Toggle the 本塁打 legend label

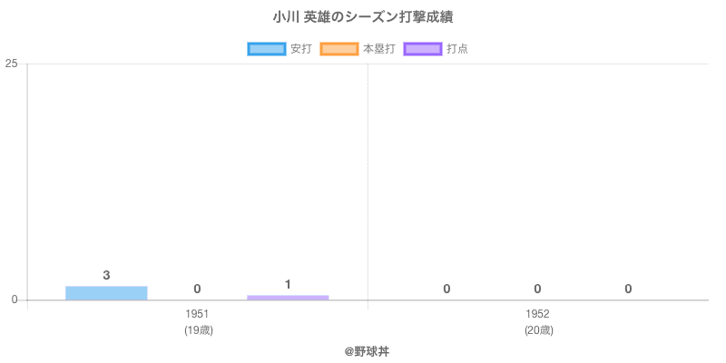(x=378, y=49)
